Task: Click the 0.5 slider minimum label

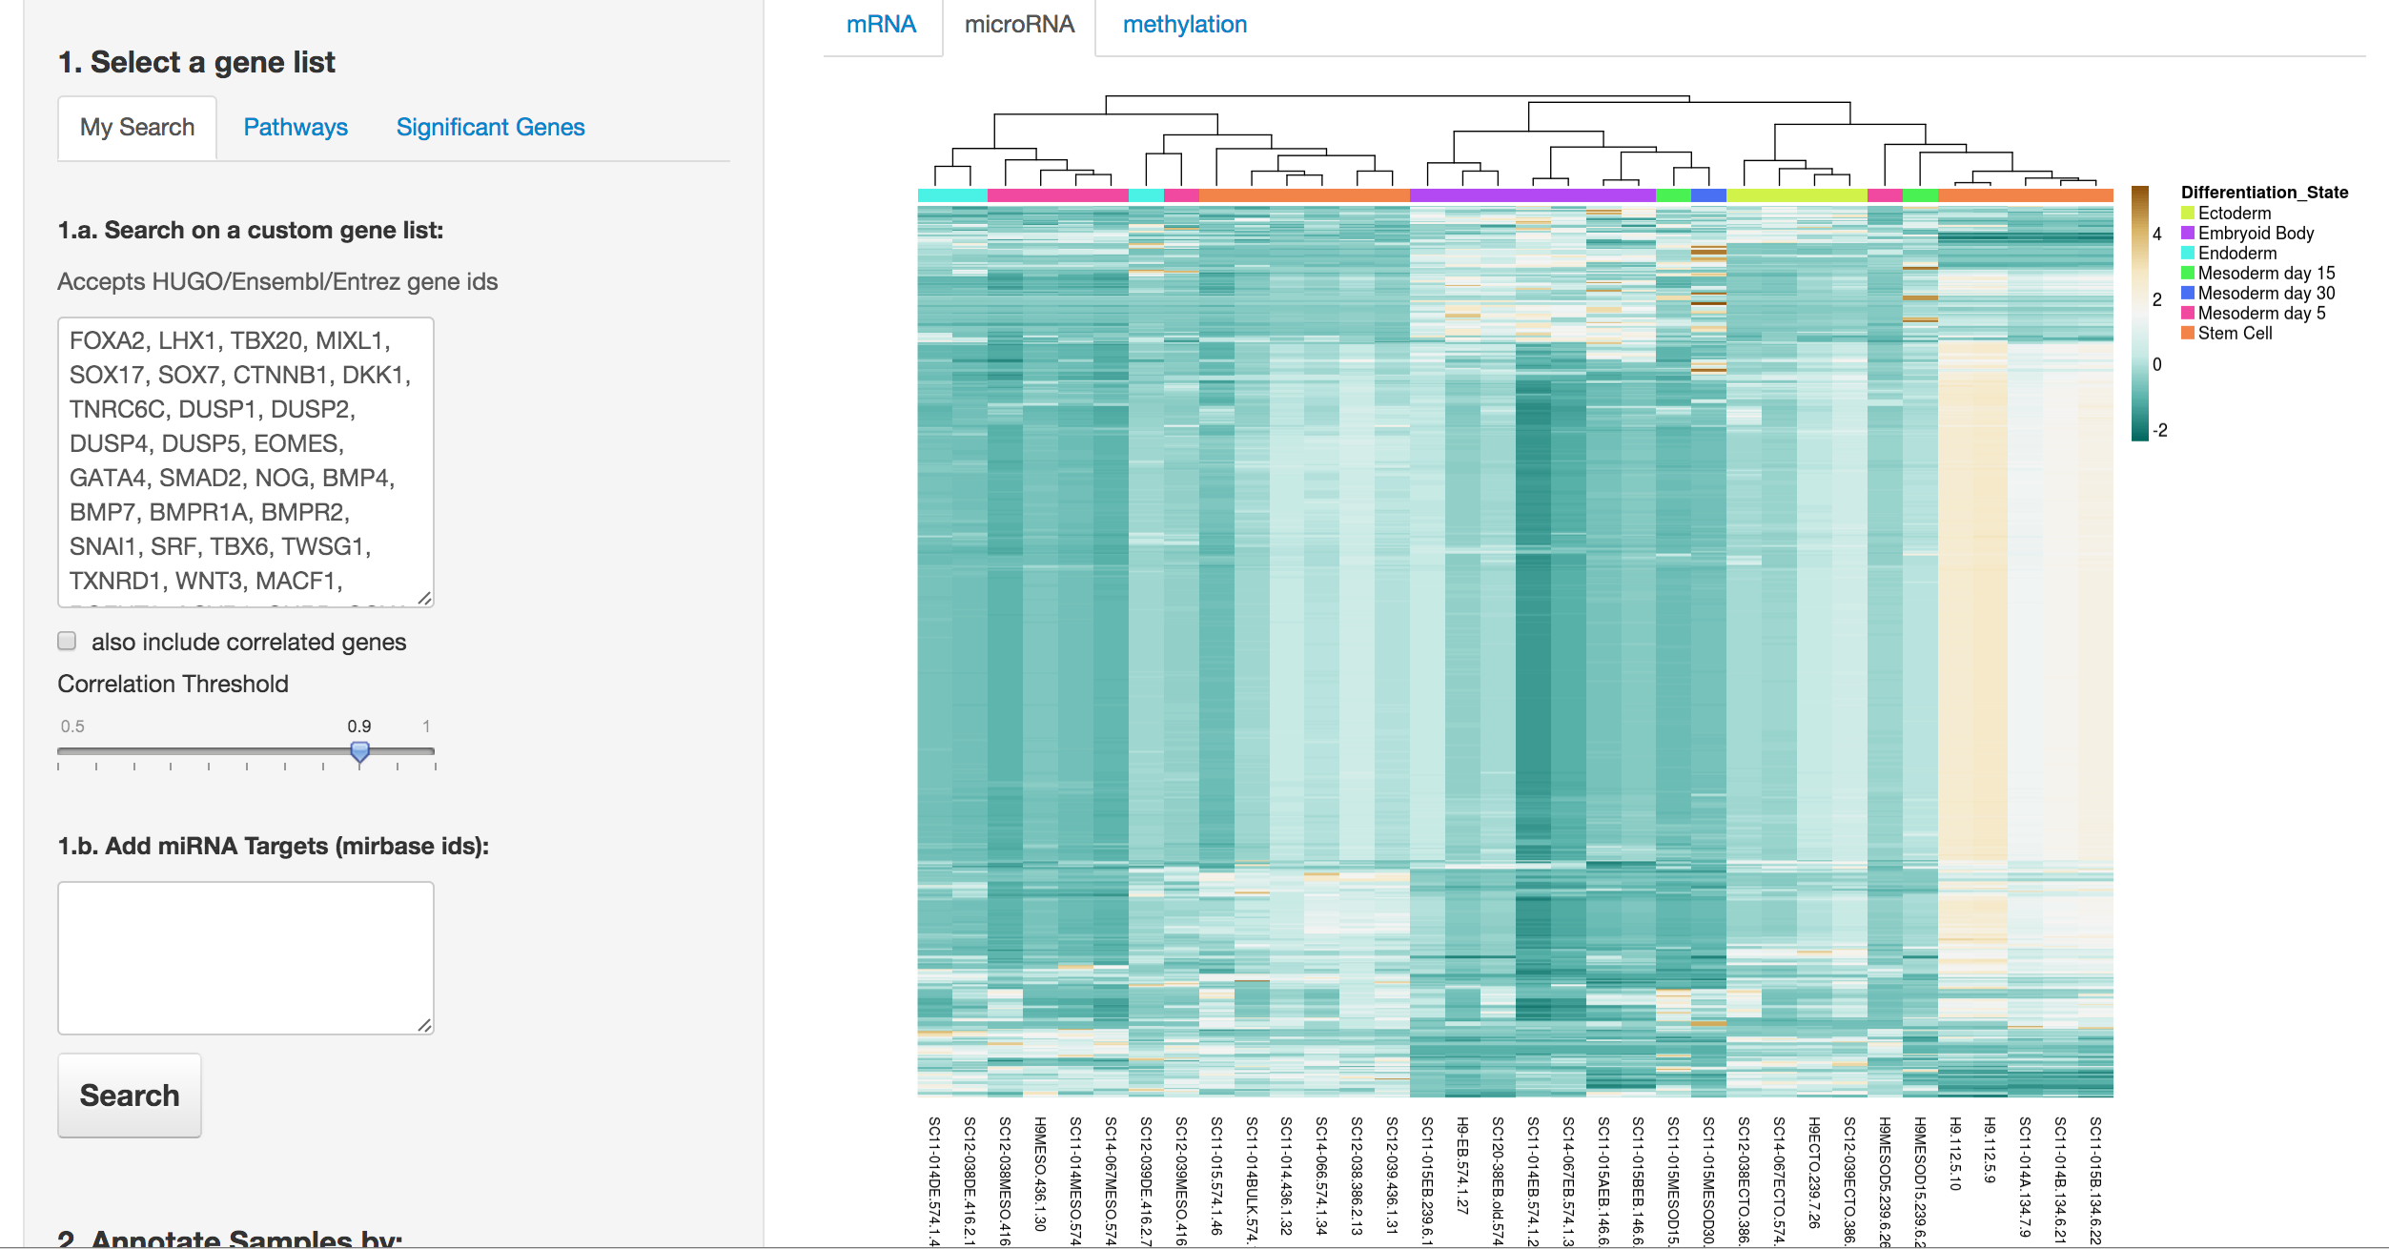Action: click(x=72, y=727)
